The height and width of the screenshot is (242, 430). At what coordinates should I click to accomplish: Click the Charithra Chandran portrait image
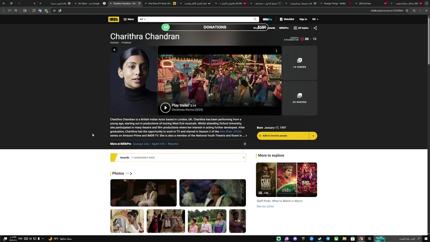[x=133, y=81]
